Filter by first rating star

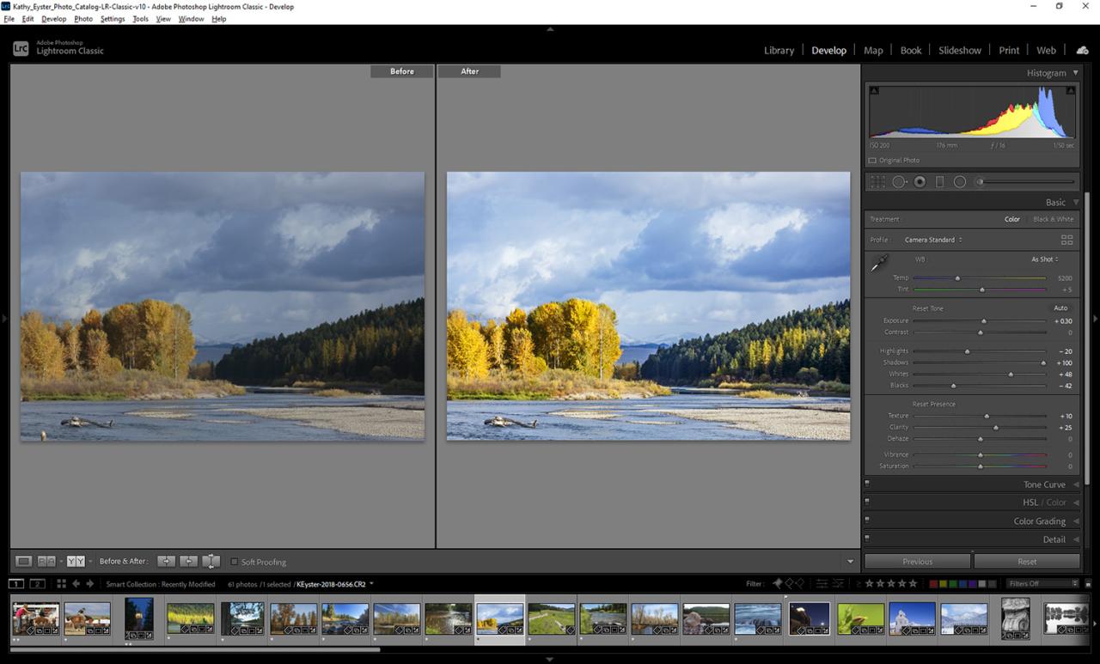pyautogui.click(x=869, y=583)
